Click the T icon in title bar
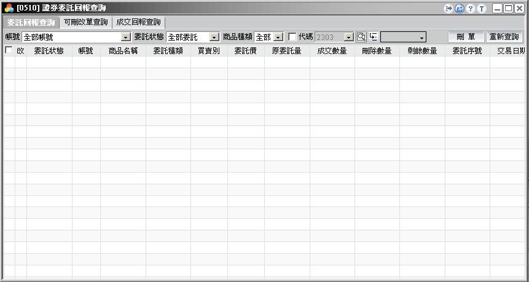Image resolution: width=529 pixels, height=282 pixels. (481, 9)
